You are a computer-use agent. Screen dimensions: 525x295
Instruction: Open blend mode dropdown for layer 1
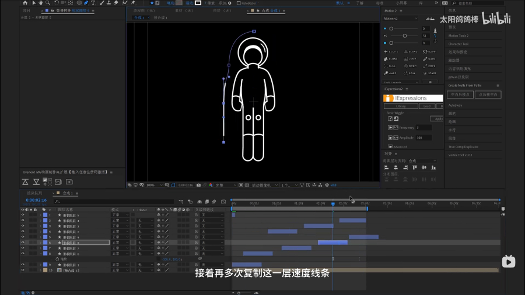coord(120,215)
